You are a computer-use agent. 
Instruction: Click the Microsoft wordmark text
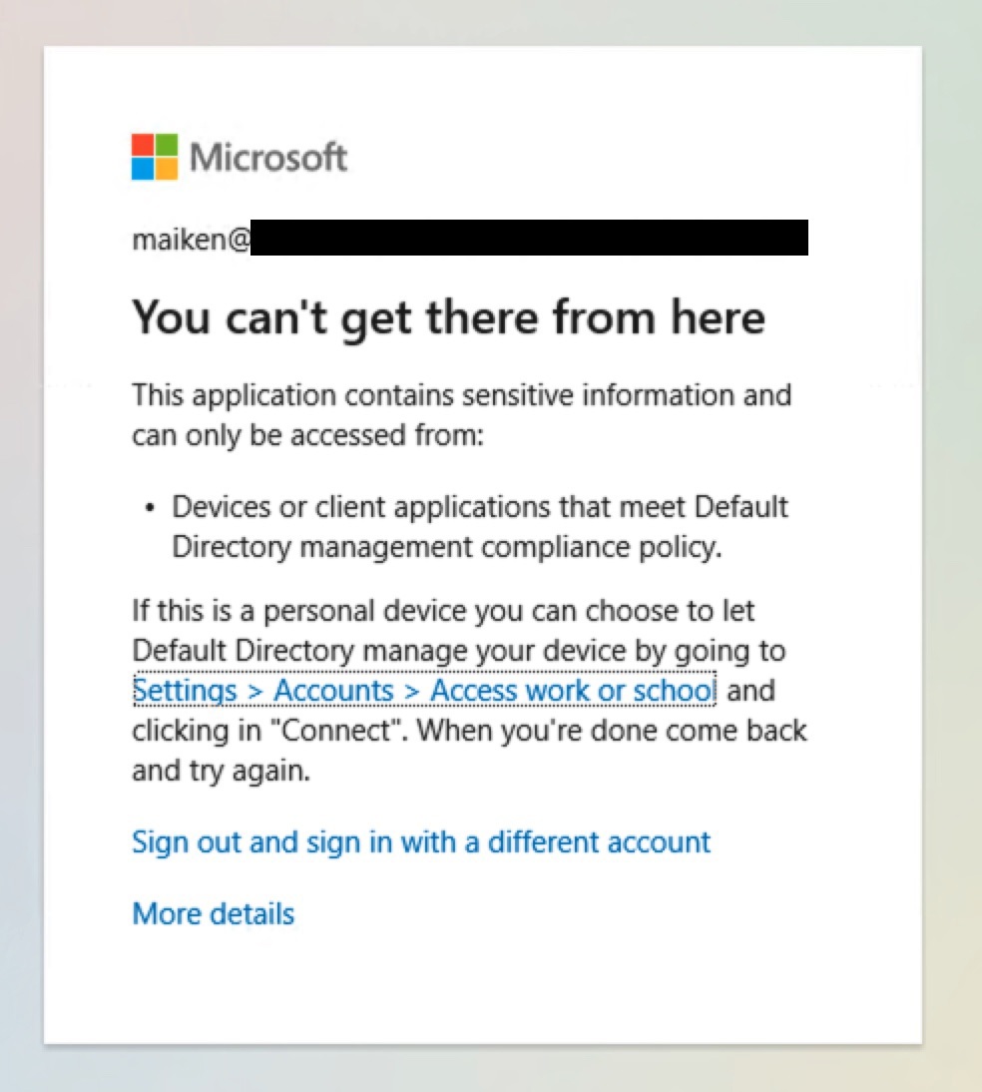coord(268,158)
